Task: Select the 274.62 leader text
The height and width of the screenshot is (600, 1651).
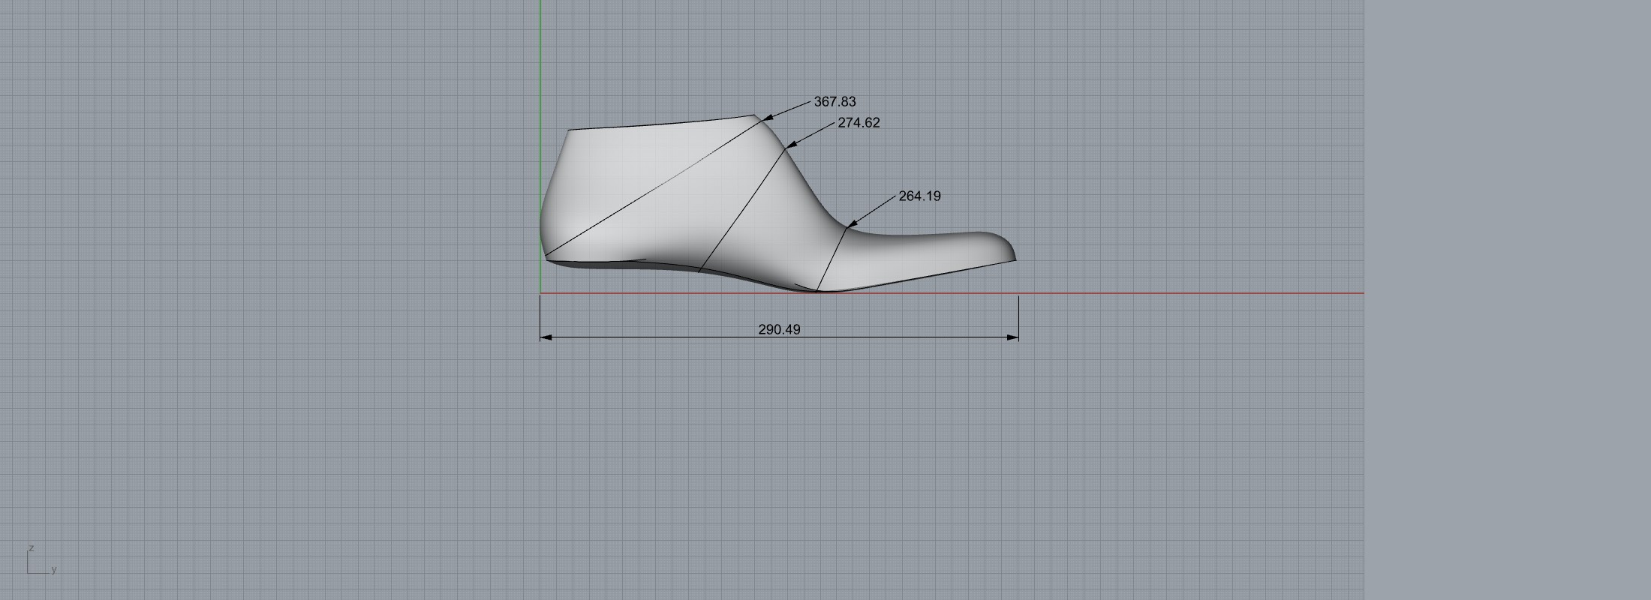Action: tap(859, 123)
